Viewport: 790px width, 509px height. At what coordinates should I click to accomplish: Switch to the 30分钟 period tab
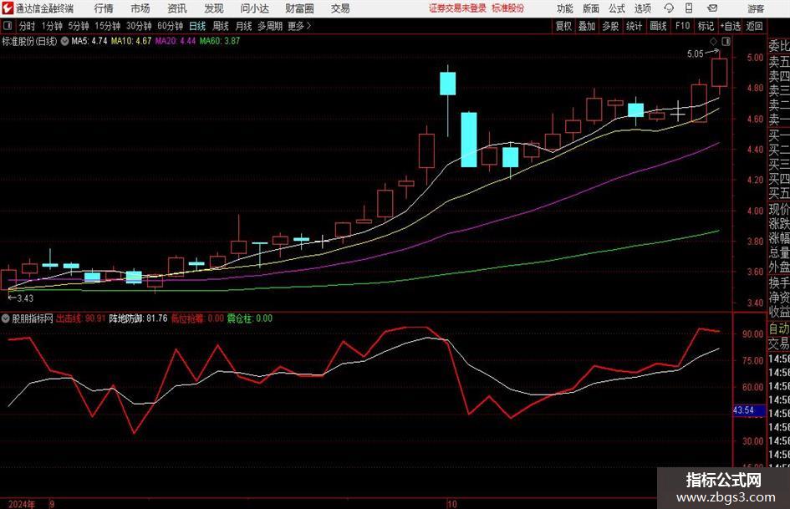point(139,26)
